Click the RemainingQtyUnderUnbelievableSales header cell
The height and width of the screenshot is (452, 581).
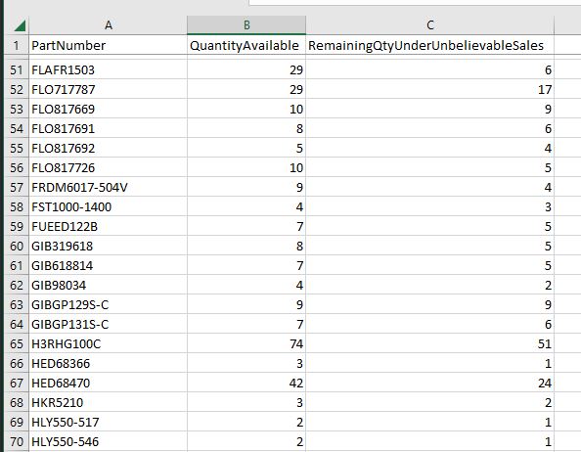pos(429,45)
